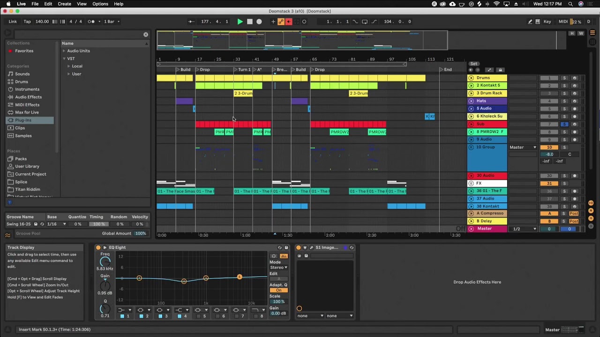Open the Edit menu
The width and height of the screenshot is (600, 337).
[x=48, y=4]
